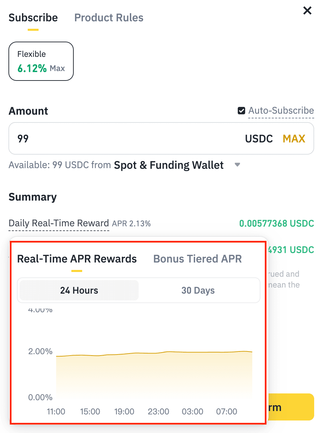
Task: Switch to the Product Rules tab
Action: pyautogui.click(x=109, y=18)
